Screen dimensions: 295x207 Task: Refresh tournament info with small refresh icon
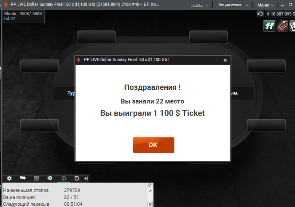(x=150, y=185)
